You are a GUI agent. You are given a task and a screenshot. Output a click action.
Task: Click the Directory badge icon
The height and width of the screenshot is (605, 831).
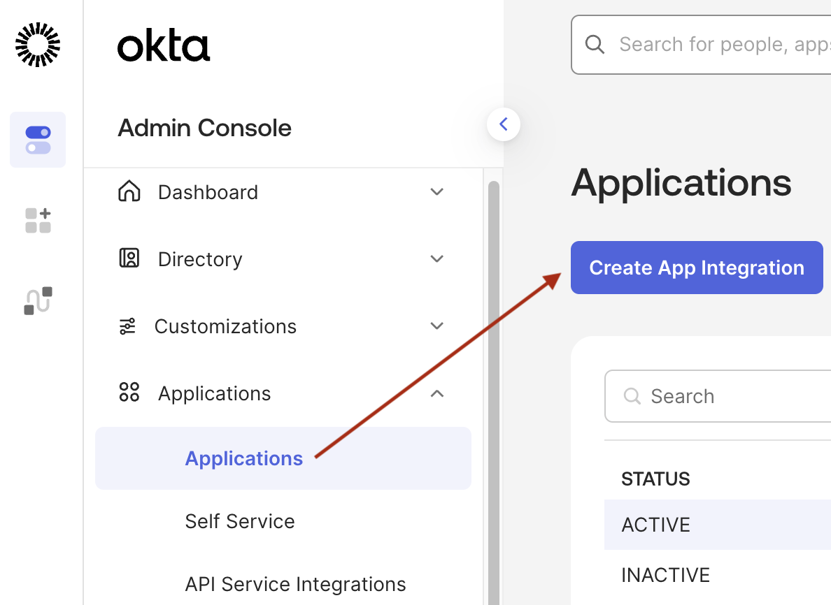129,258
